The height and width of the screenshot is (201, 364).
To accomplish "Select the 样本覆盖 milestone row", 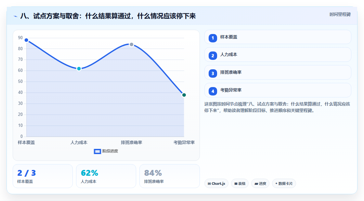I will point(278,37).
